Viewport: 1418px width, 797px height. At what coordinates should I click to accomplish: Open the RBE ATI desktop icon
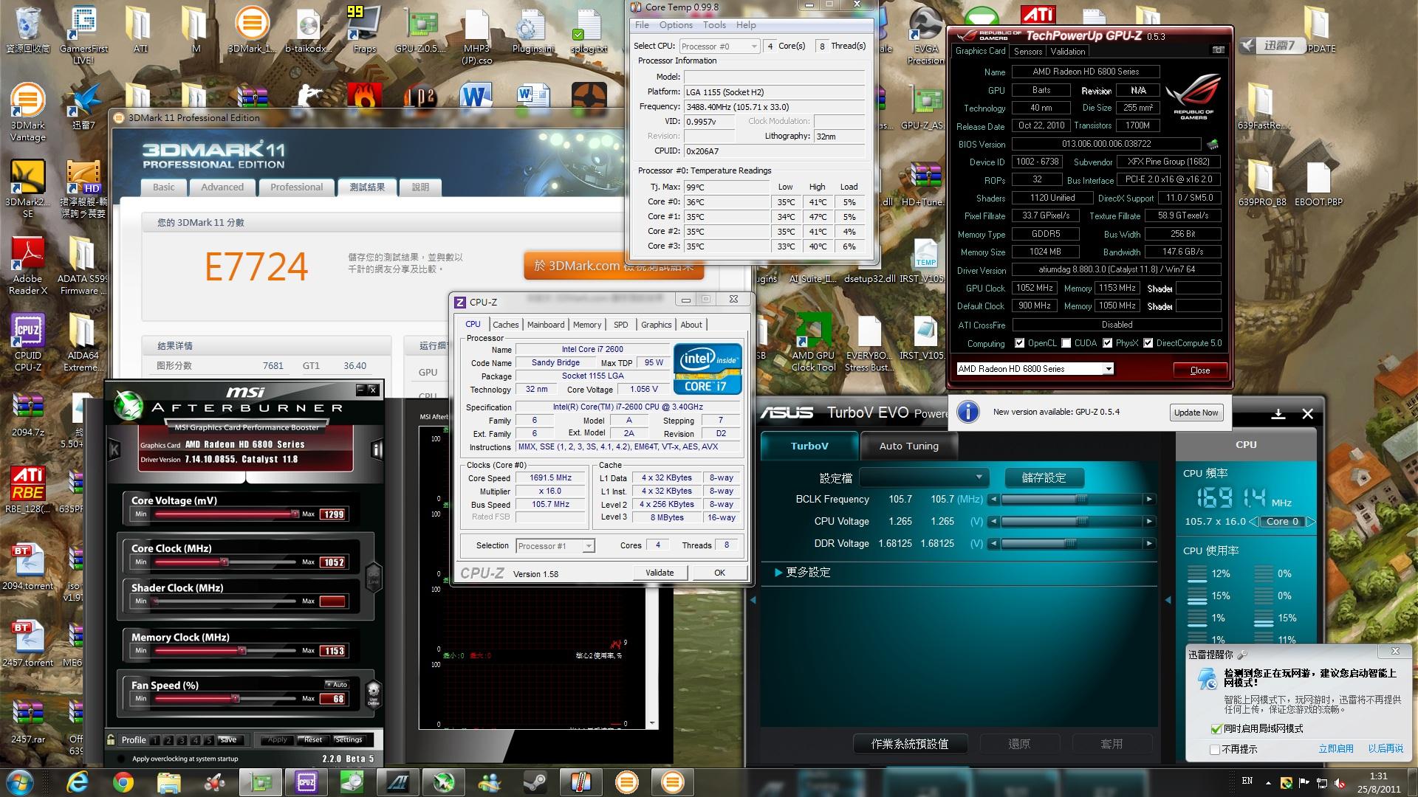[28, 489]
